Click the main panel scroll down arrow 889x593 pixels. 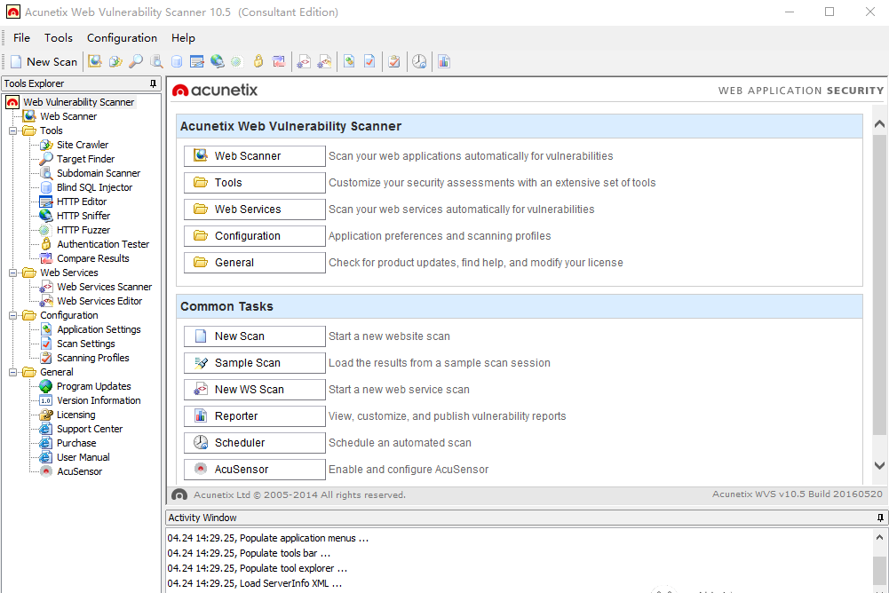(879, 465)
